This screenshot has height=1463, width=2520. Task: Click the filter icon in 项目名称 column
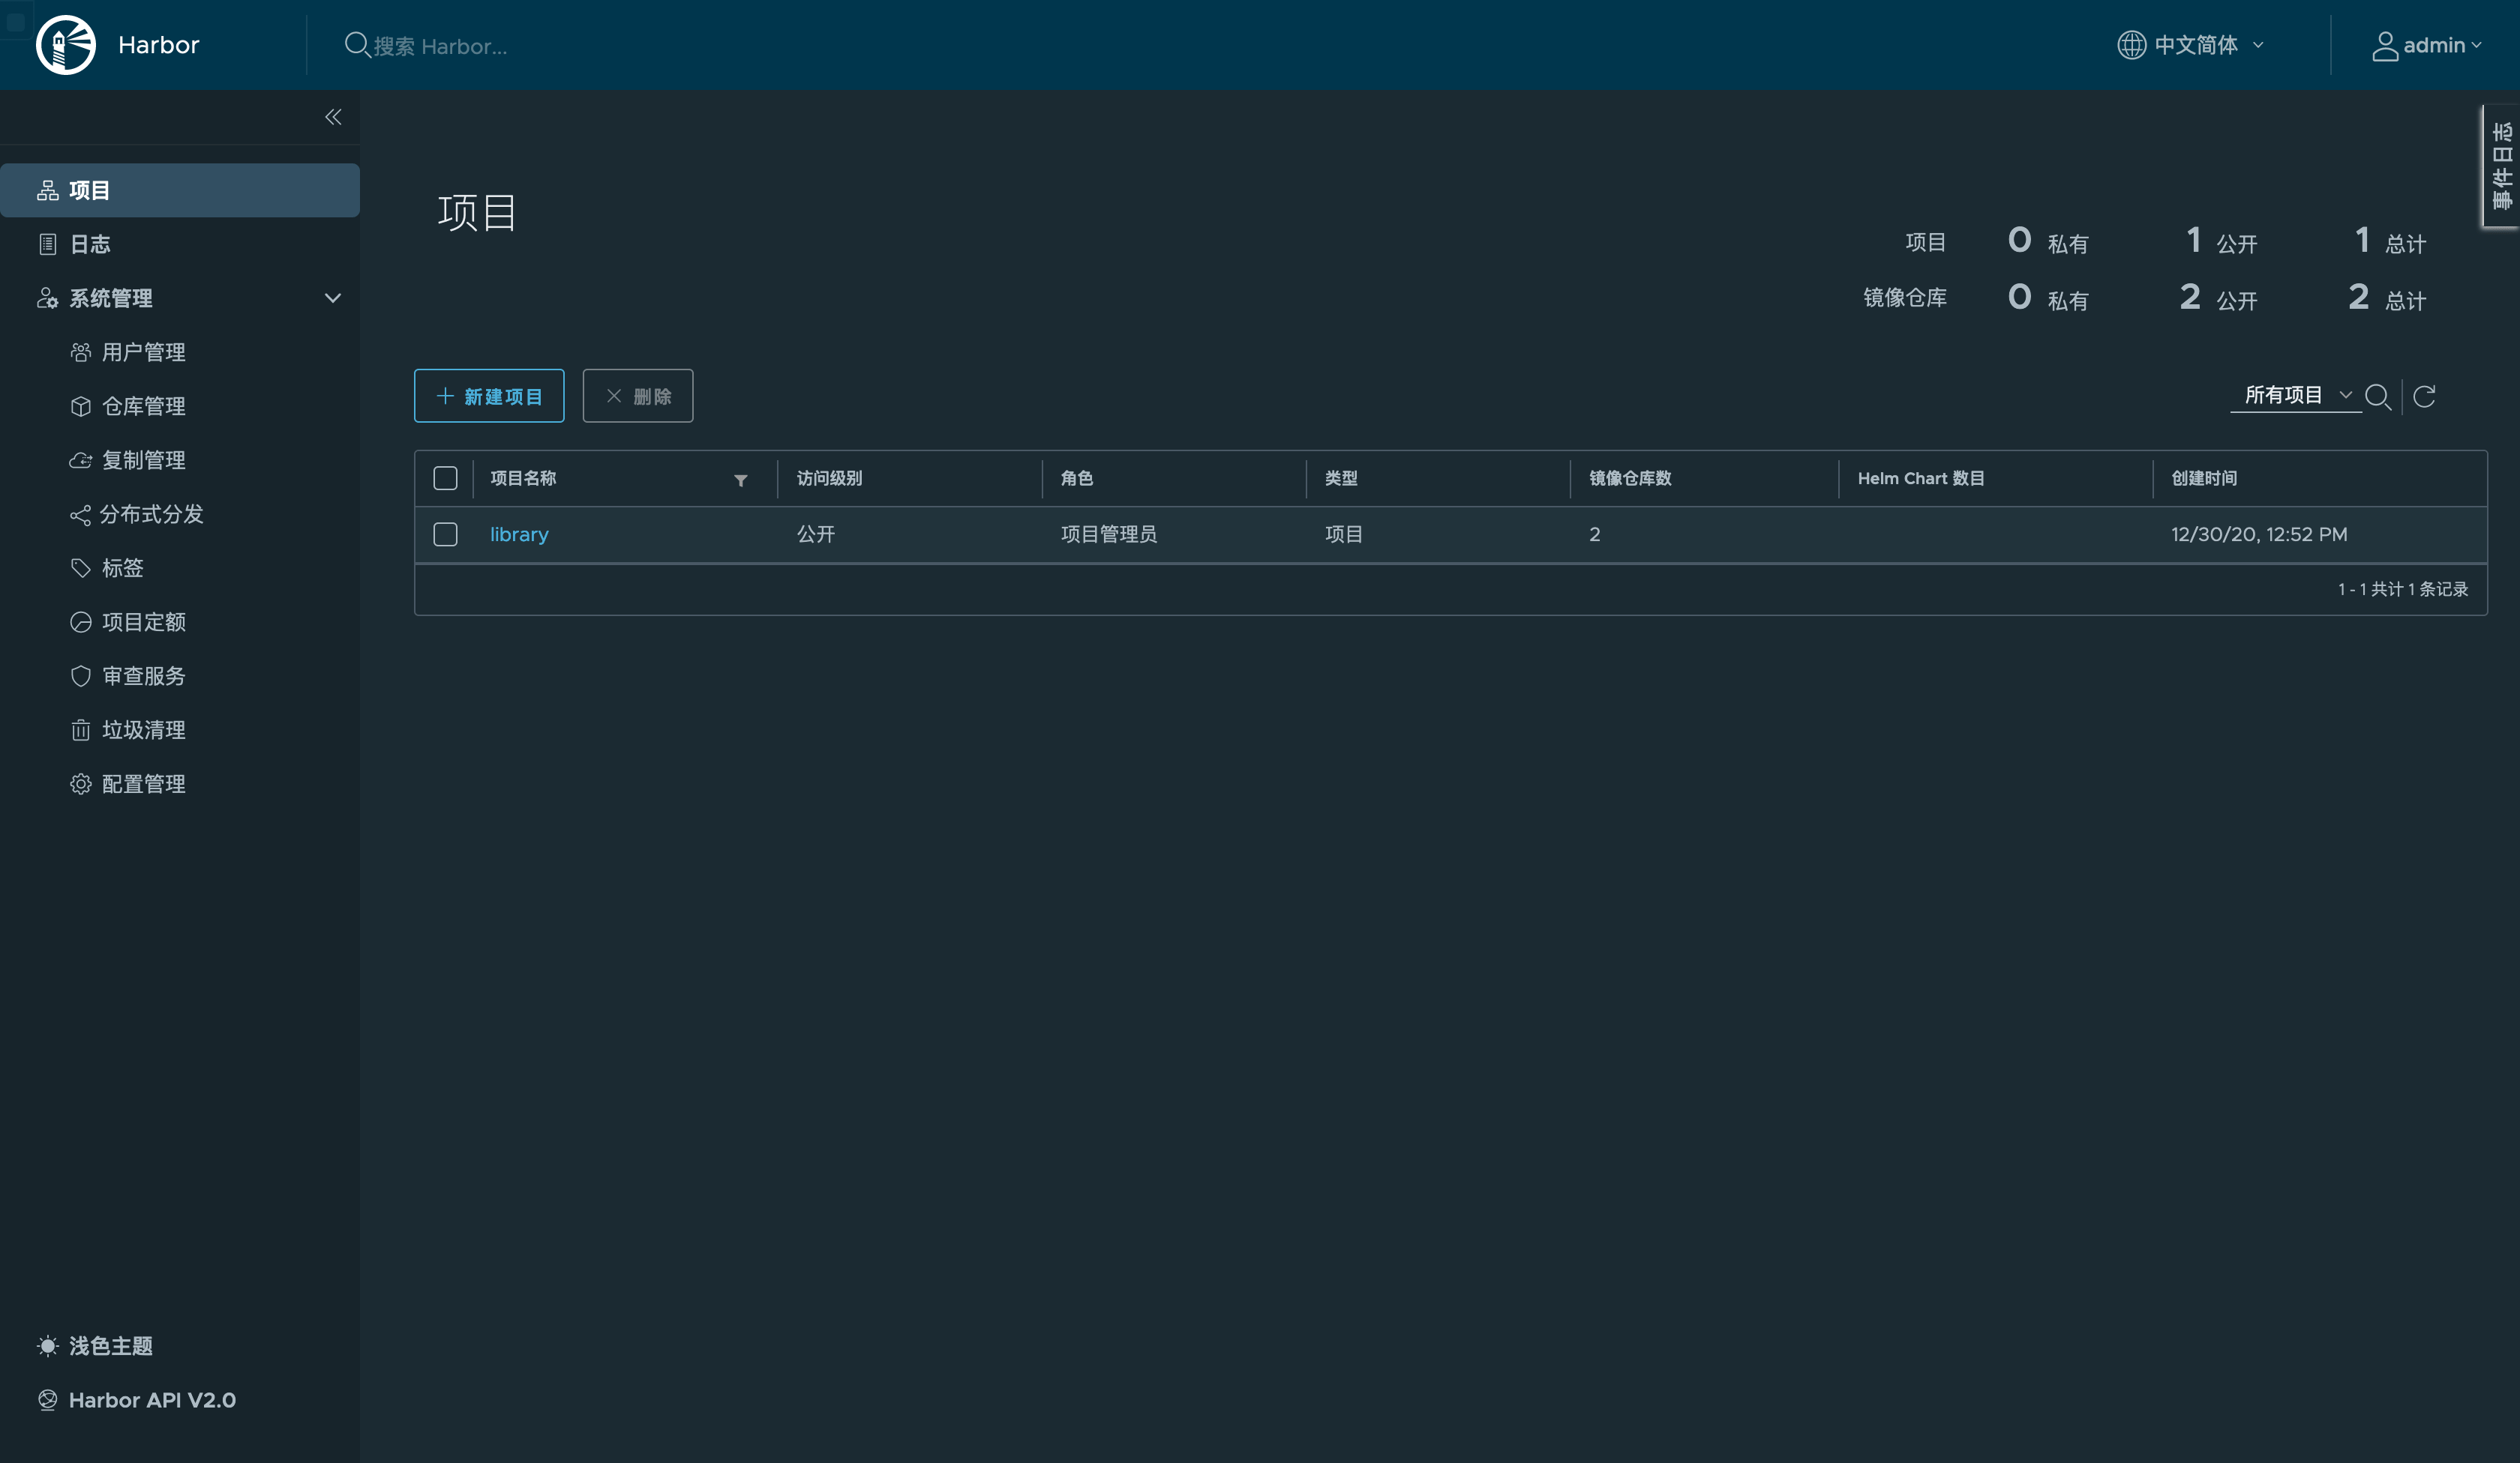pyautogui.click(x=741, y=480)
